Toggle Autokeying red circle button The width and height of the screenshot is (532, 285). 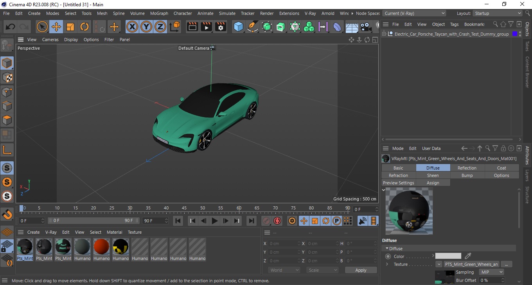pyautogui.click(x=277, y=221)
